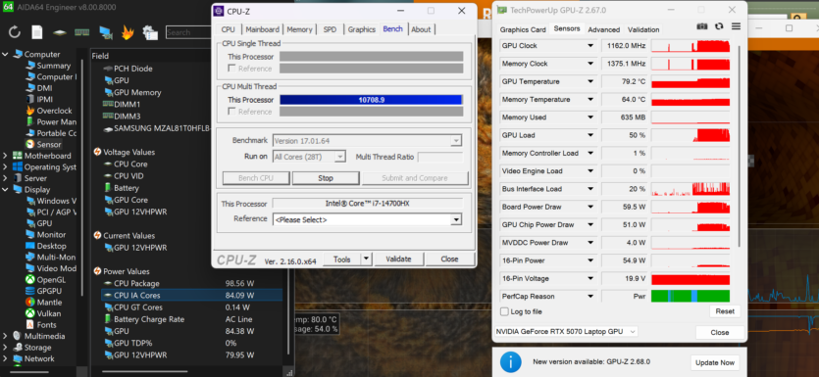Reset the GPU-Z sensor readings
Viewport: 819px width, 377px height.
click(725, 311)
